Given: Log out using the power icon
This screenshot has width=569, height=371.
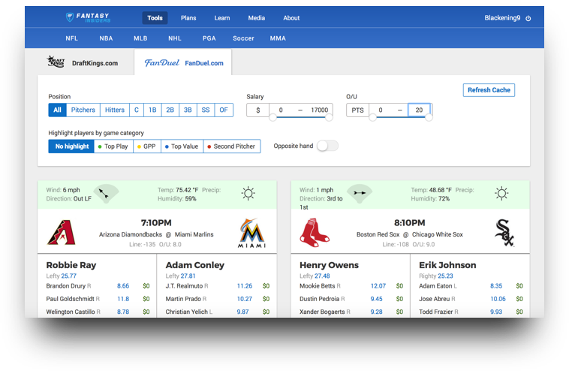Looking at the screenshot, I should (528, 18).
